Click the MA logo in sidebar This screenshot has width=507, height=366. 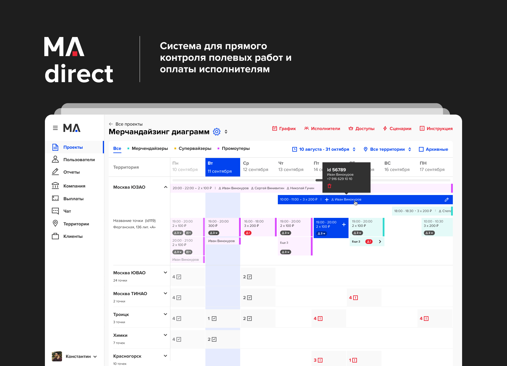coord(72,128)
